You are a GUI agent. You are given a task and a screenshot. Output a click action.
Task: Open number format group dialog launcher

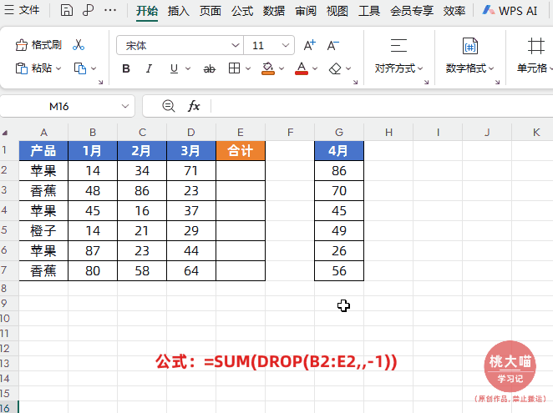click(x=497, y=82)
